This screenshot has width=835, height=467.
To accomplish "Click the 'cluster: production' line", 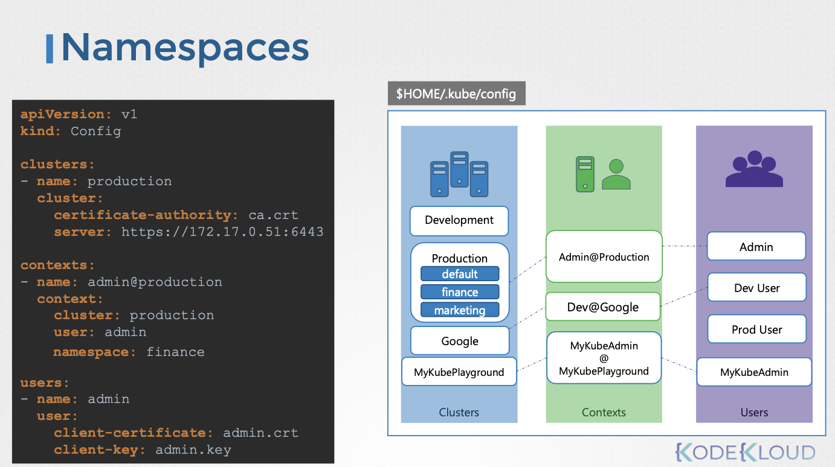I will [x=134, y=315].
